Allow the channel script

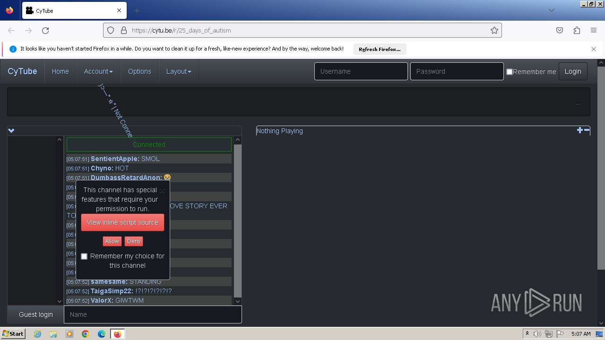pos(112,241)
